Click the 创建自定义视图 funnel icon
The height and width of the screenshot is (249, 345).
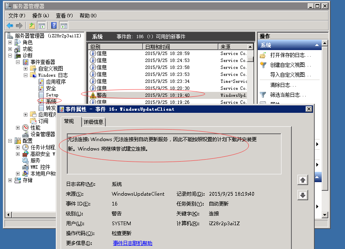point(263,65)
